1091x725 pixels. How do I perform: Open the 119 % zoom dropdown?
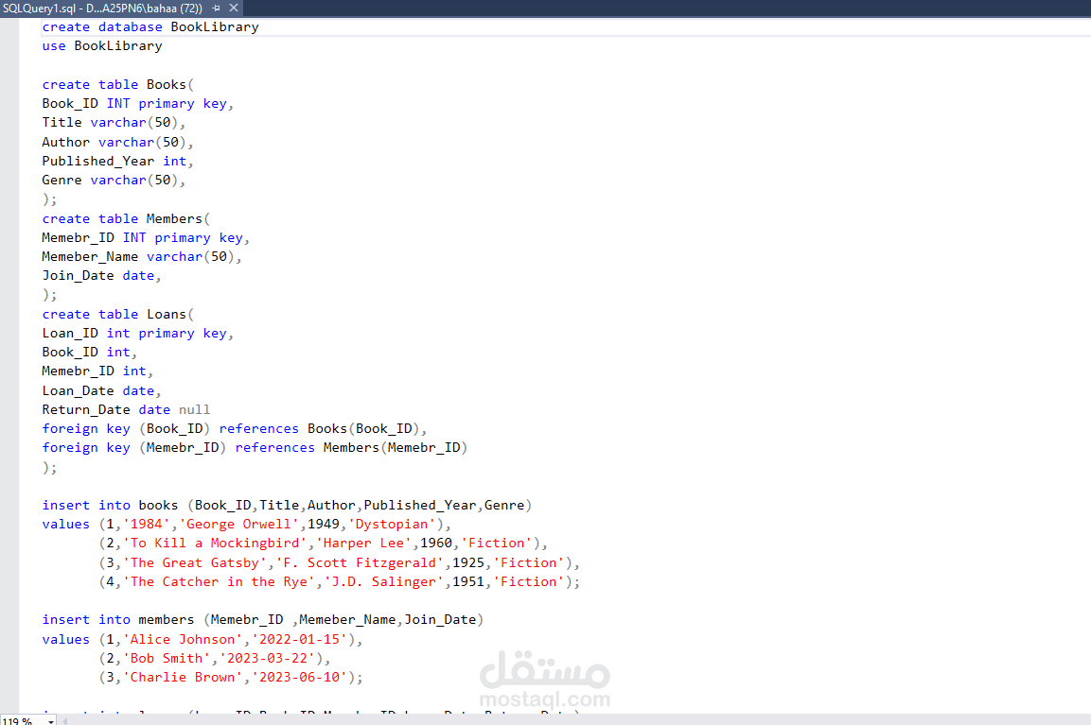(x=51, y=721)
